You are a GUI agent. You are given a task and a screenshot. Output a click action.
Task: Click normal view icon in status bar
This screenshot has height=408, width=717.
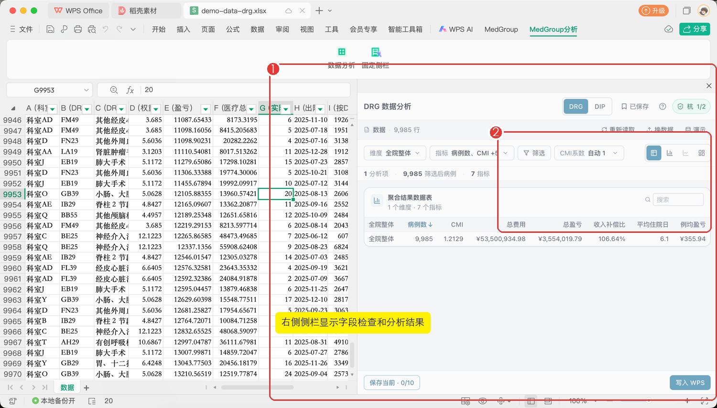[x=530, y=401]
